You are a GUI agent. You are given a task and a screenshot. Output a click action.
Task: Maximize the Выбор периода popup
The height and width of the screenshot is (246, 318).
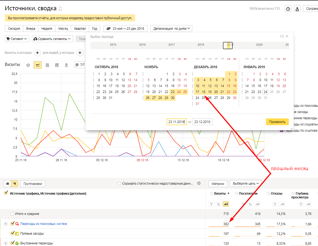282,36
